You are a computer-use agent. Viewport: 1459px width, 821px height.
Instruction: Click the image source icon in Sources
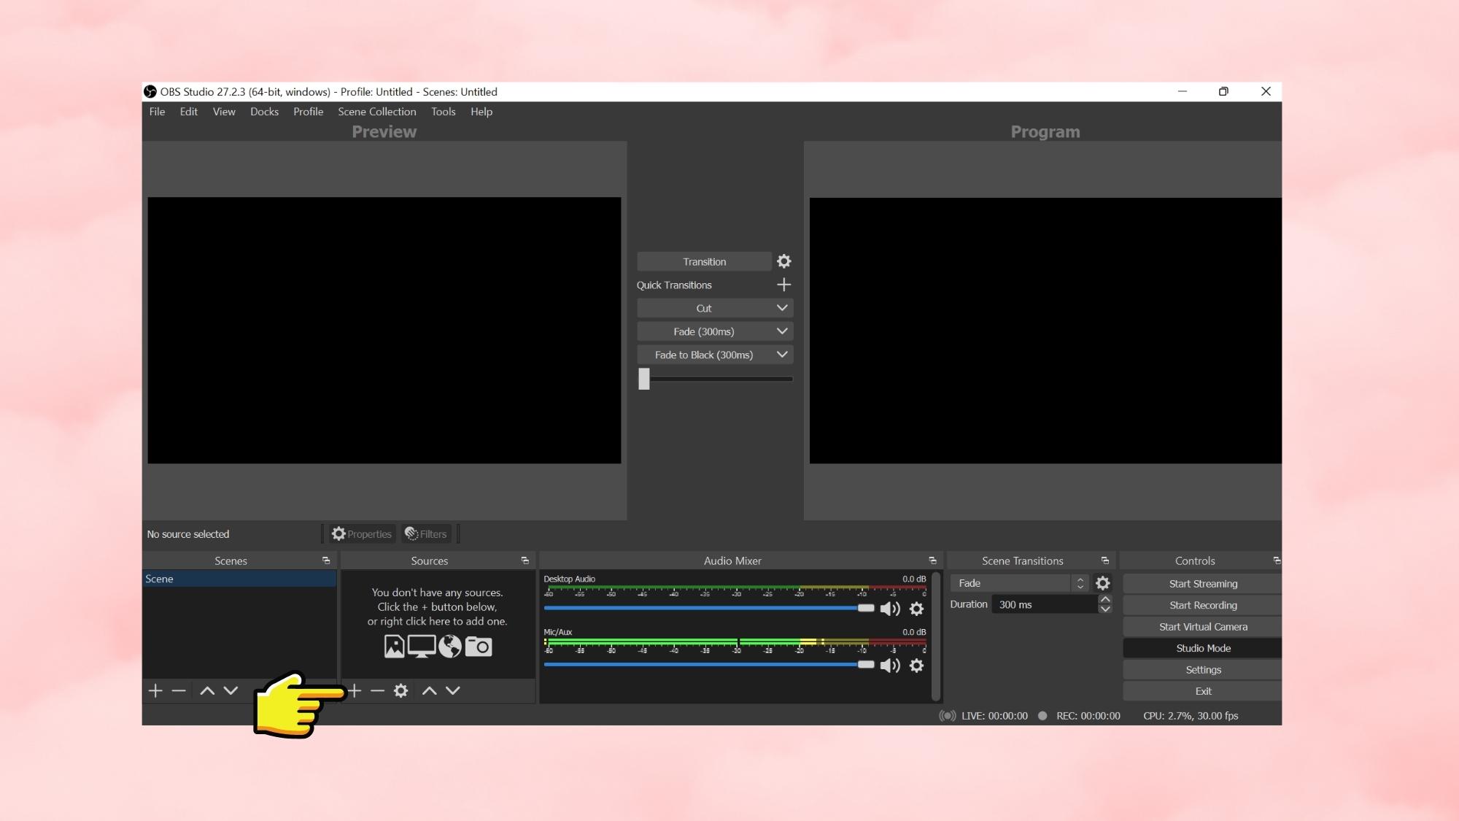[394, 647]
